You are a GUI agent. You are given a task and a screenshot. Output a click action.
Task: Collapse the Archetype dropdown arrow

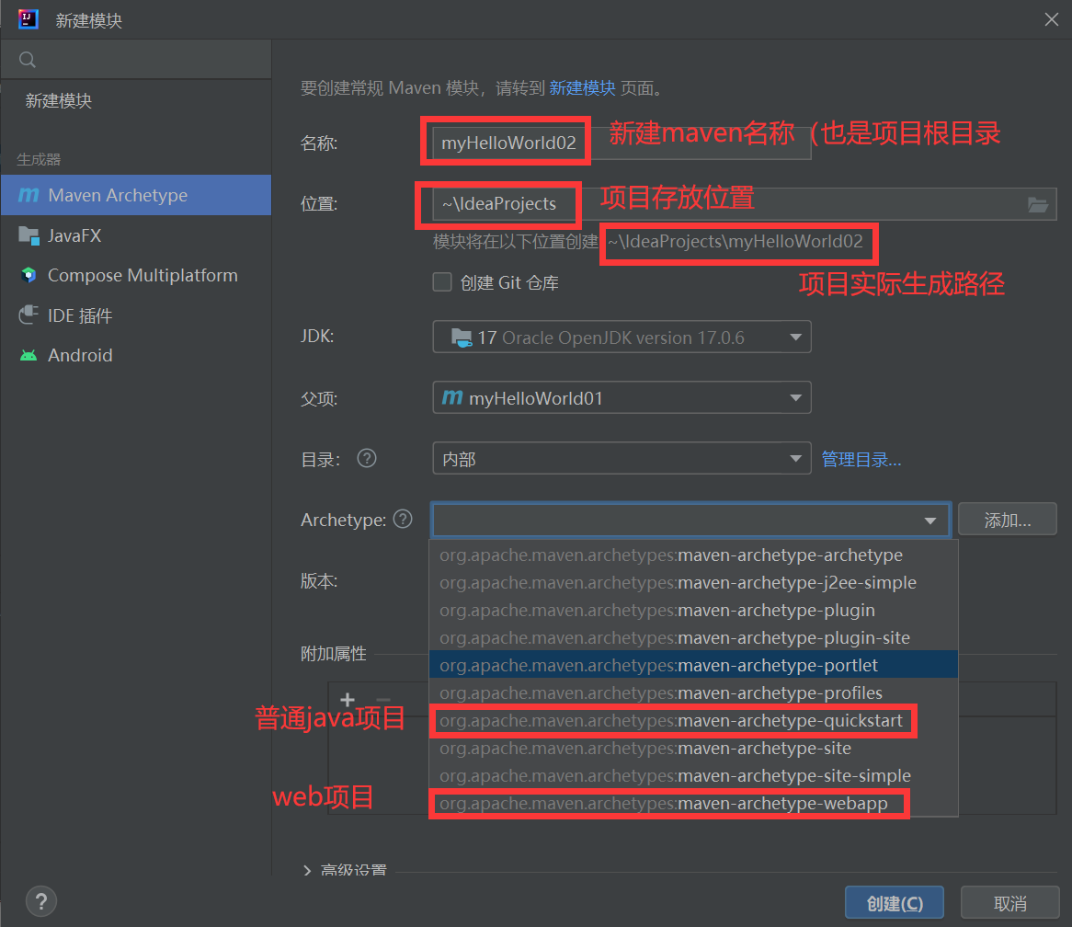(929, 521)
